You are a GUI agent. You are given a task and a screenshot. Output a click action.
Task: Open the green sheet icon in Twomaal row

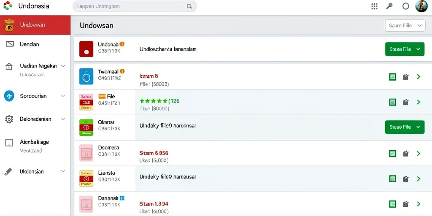392,77
